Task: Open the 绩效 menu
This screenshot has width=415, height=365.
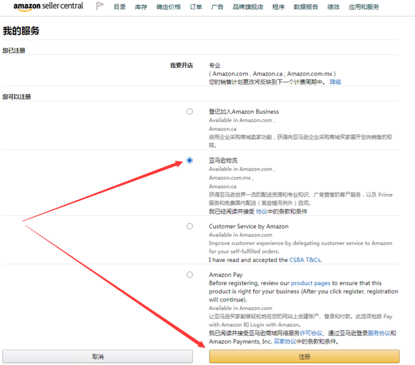Action: pyautogui.click(x=333, y=7)
